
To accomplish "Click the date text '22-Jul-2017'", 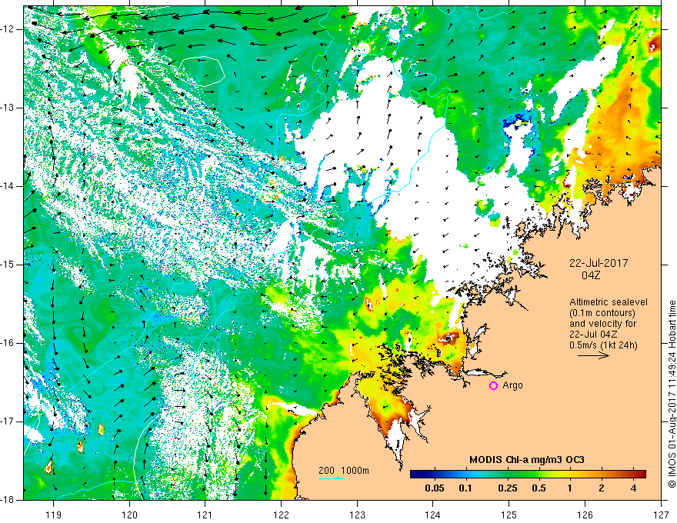I will click(599, 263).
